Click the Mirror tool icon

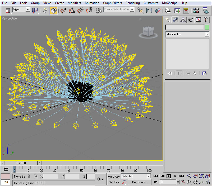pos(149,11)
